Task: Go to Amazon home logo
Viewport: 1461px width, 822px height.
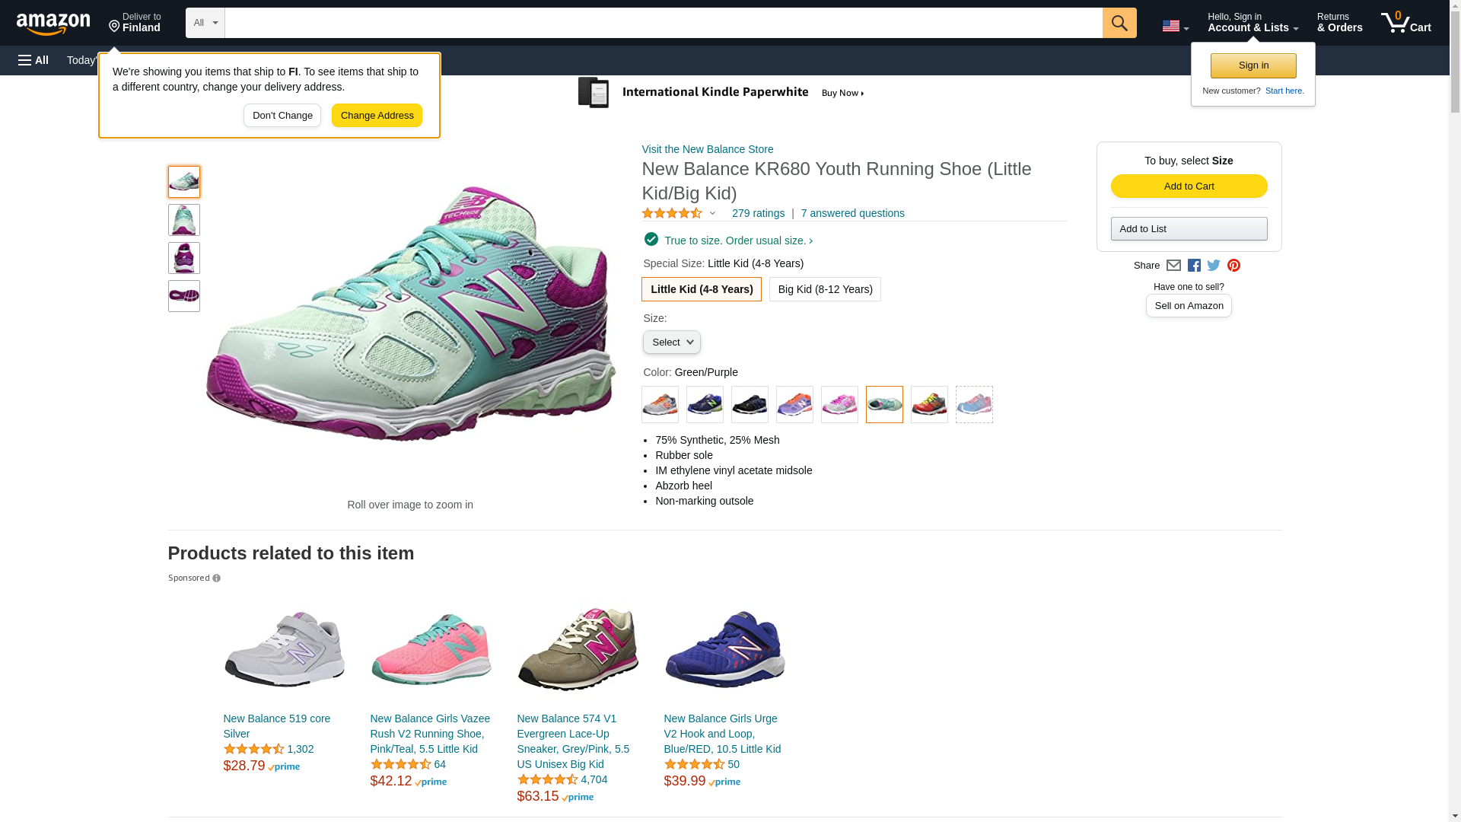Action: tap(53, 24)
